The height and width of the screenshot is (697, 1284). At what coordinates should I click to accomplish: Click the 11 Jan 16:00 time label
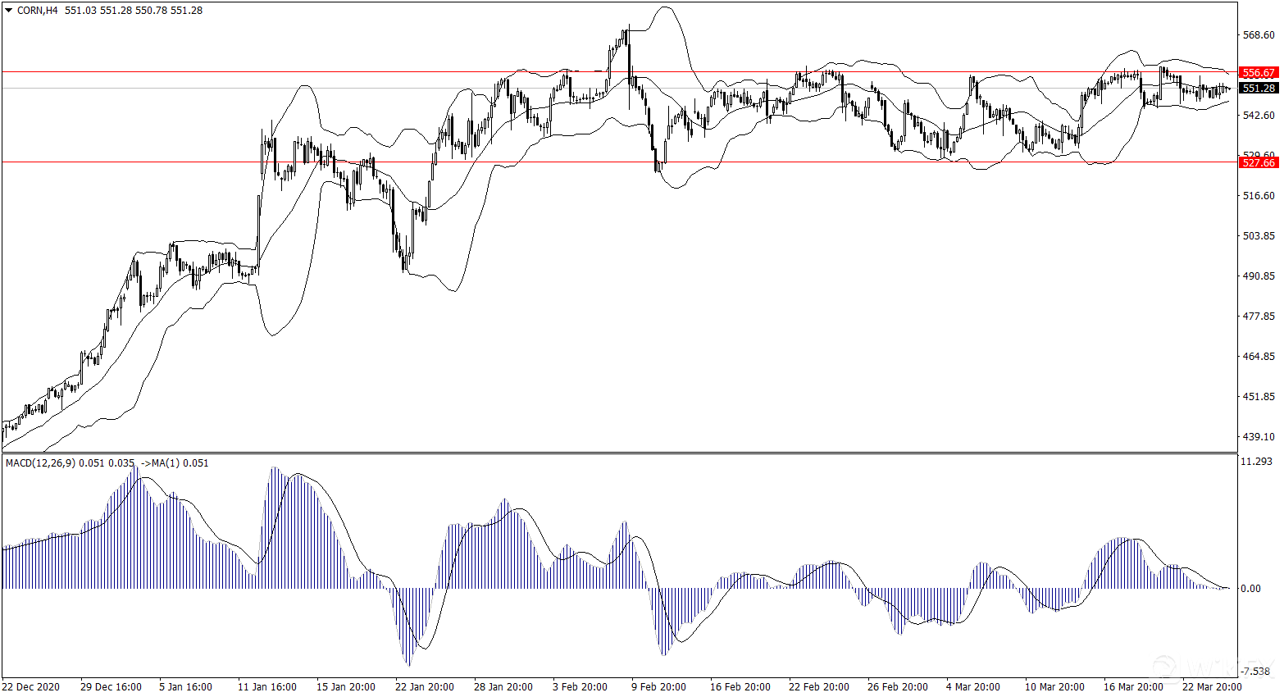click(x=267, y=687)
